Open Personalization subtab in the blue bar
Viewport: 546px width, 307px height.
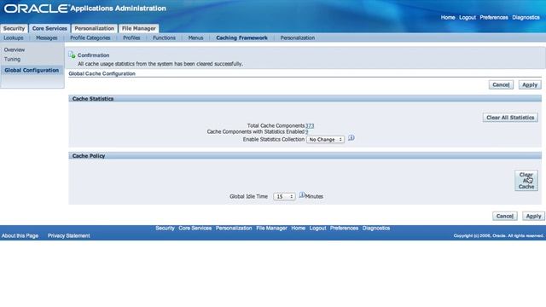[298, 38]
